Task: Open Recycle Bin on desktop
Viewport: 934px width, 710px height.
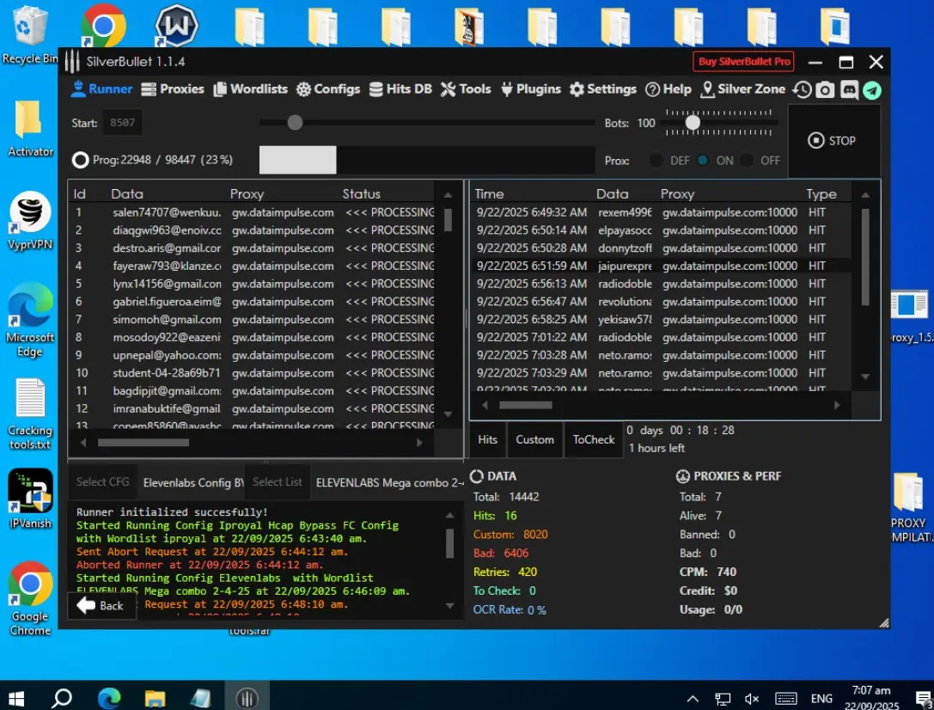Action: (29, 35)
